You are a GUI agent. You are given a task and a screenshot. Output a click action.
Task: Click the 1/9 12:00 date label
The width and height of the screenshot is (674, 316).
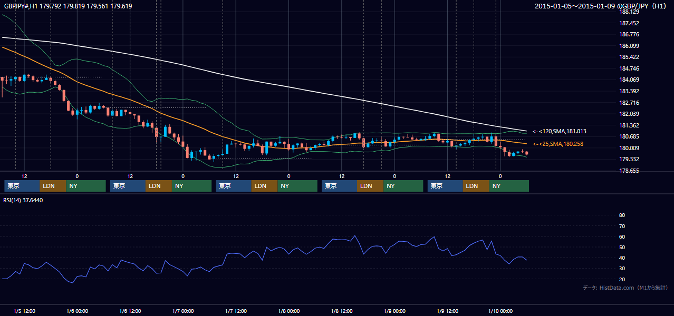pos(447,311)
